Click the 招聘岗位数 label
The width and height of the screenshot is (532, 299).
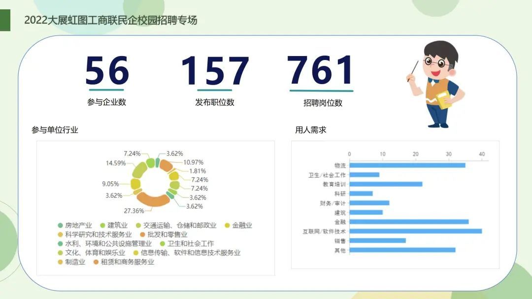(323, 103)
